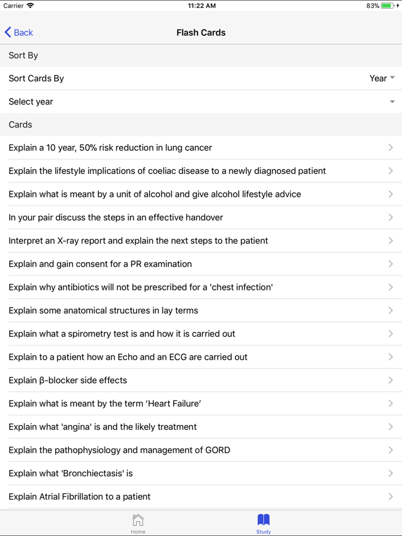
Task: Expand the Select year dropdown arrow
Action: click(392, 102)
